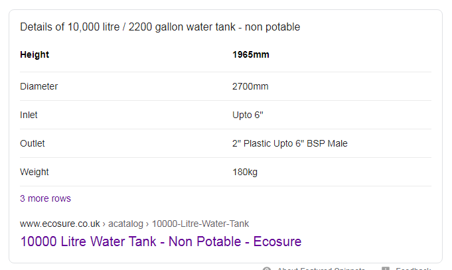
Task: Click the '2" Plastic Upto 6" BSP Male' value
Action: [290, 143]
